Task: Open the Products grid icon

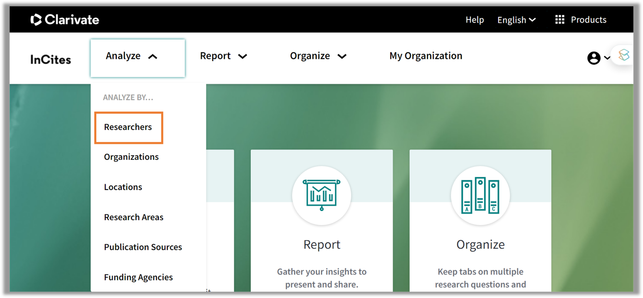Action: pyautogui.click(x=560, y=20)
